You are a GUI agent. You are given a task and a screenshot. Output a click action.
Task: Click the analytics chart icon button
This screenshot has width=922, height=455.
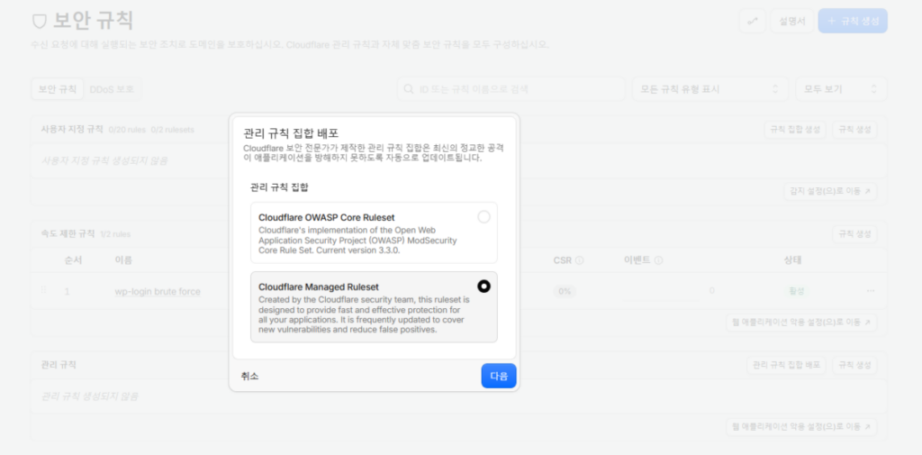[752, 21]
